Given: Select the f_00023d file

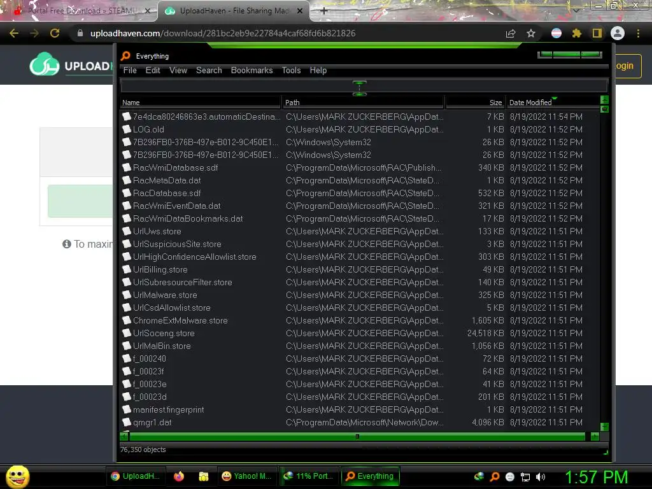Looking at the screenshot, I should [150, 397].
